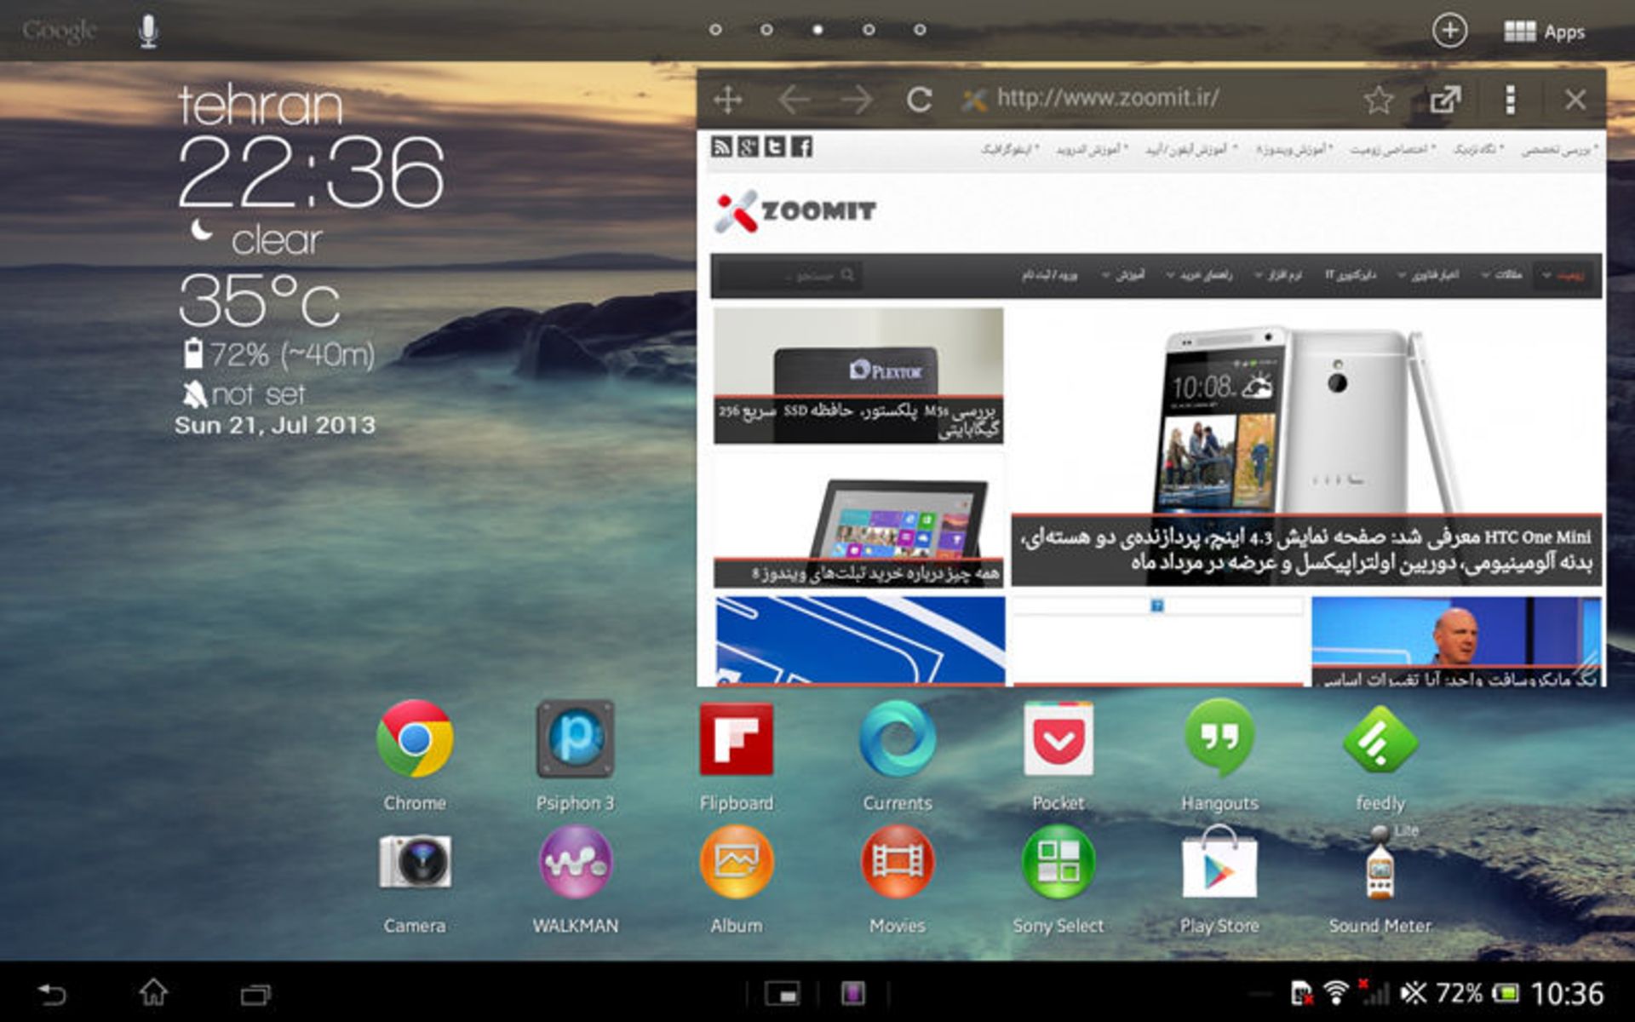Open the Apps drawer
This screenshot has height=1022, width=1635.
point(1544,32)
